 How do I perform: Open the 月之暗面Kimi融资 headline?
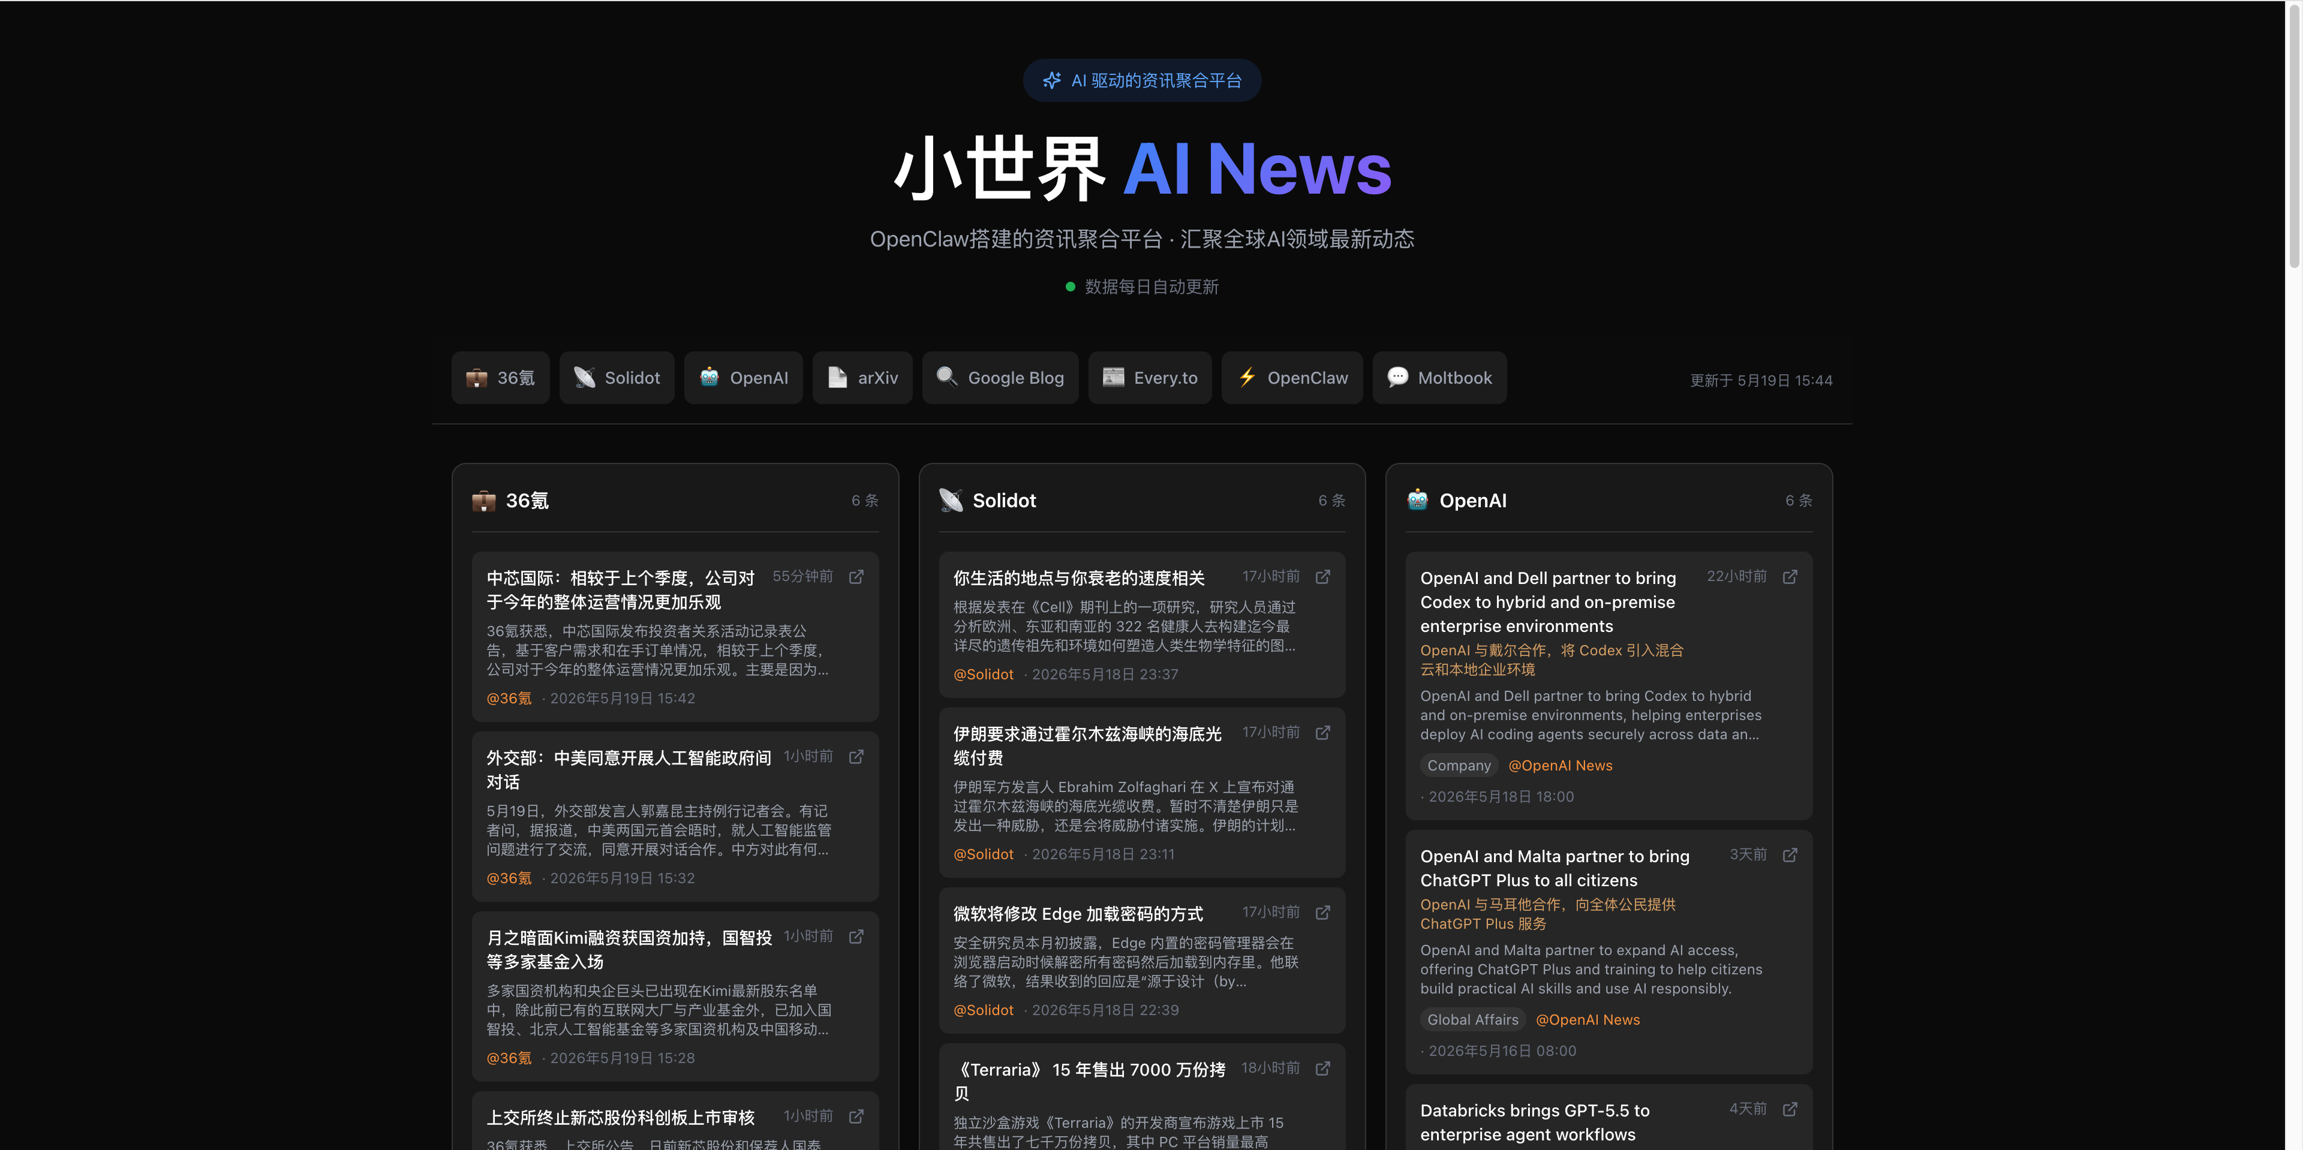point(629,949)
